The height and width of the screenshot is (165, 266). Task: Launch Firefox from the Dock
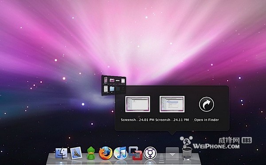(x=106, y=153)
